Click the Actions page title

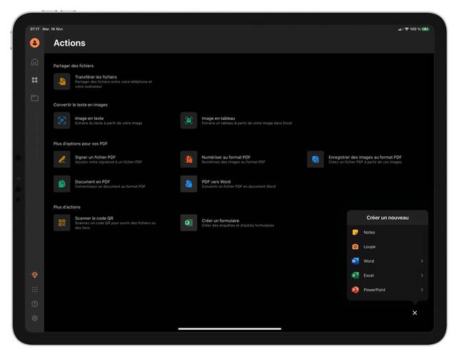(x=69, y=43)
